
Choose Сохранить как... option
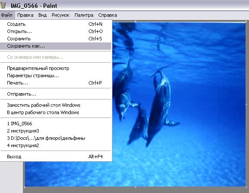56,46
